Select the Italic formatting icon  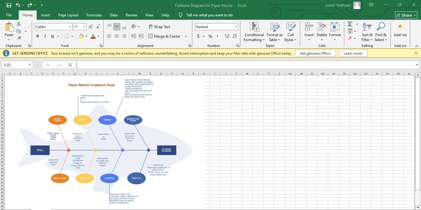coord(45,36)
